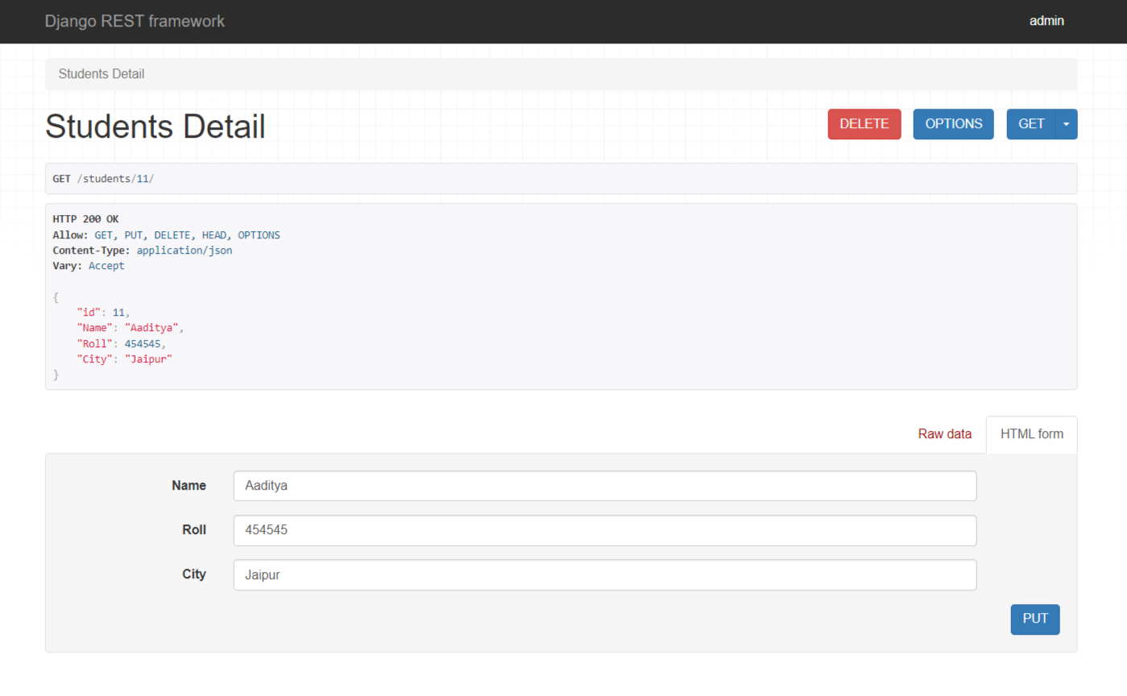Click the City form label
This screenshot has width=1127, height=696.
click(x=193, y=574)
